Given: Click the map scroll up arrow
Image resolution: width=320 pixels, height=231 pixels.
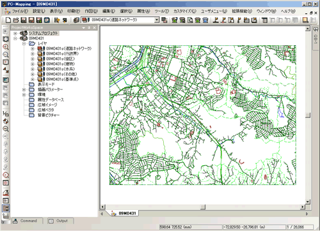Looking at the screenshot, I should click(308, 29).
